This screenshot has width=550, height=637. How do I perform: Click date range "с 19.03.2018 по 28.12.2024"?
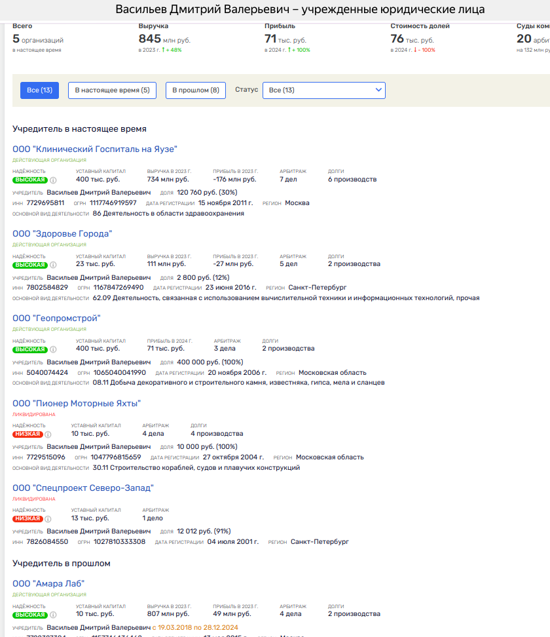tap(195, 627)
